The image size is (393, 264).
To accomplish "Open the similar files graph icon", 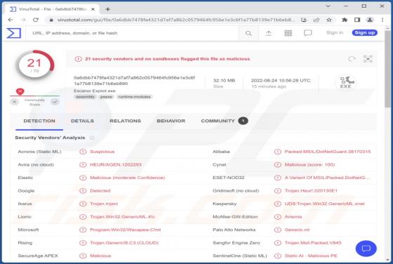I will pos(368,59).
